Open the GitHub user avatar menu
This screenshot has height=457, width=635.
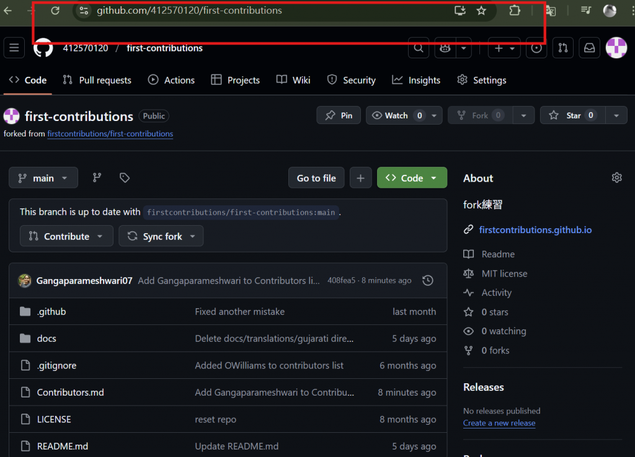(x=616, y=48)
